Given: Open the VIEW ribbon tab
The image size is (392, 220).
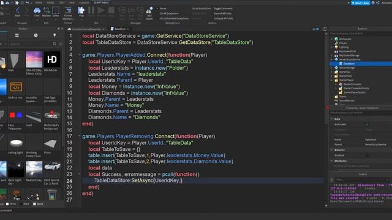Looking at the screenshot, I should click(72, 2).
